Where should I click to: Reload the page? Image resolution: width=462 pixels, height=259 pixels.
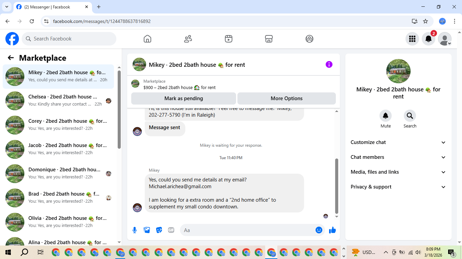coord(32,21)
